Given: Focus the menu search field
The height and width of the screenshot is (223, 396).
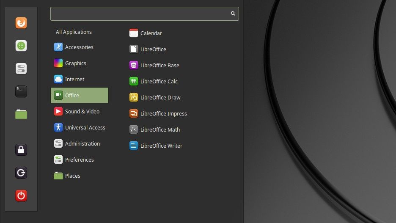Looking at the screenshot, I should (144, 14).
